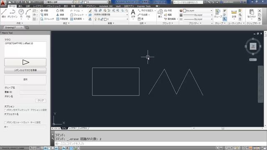Image resolution: width=267 pixels, height=150 pixels.
Task: Click the 適用 (Apply) button
Action: coord(25,80)
